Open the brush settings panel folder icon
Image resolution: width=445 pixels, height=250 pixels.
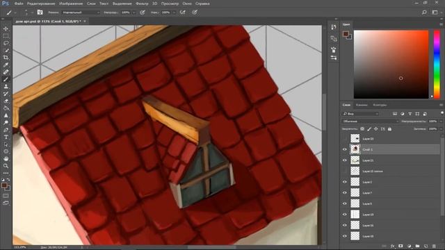[40, 12]
